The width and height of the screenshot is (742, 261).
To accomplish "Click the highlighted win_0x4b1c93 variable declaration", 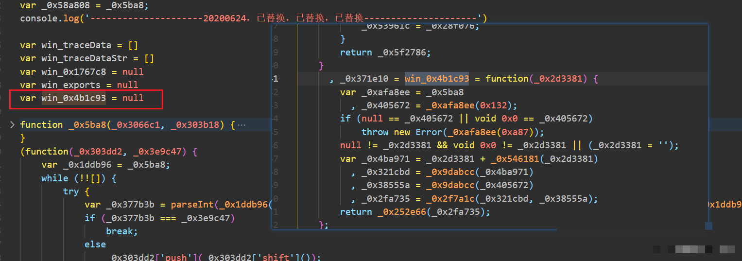I will 73,98.
